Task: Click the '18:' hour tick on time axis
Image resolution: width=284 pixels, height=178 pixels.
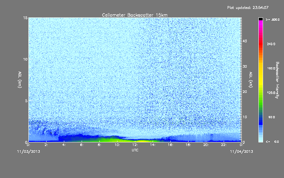Action: [188, 145]
